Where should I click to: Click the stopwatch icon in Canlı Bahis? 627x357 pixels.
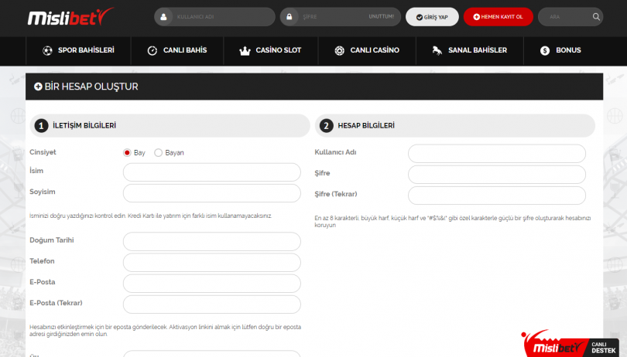pos(152,51)
